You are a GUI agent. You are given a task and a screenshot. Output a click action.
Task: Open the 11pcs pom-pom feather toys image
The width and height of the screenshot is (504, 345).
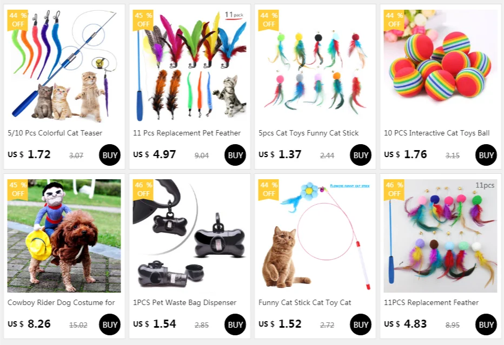click(440, 236)
